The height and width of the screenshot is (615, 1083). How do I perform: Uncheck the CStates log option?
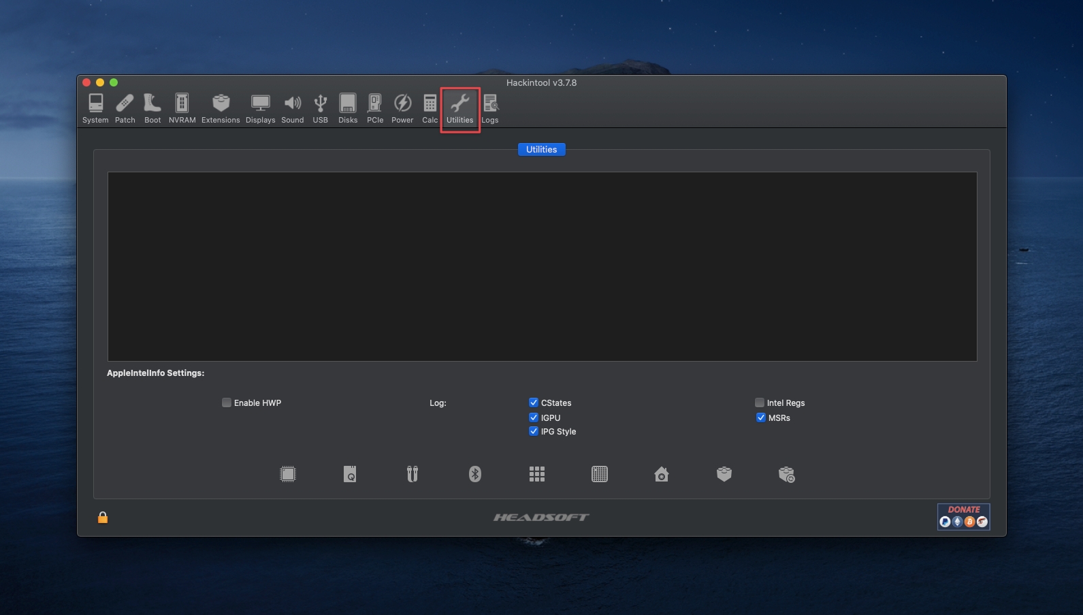coord(534,403)
